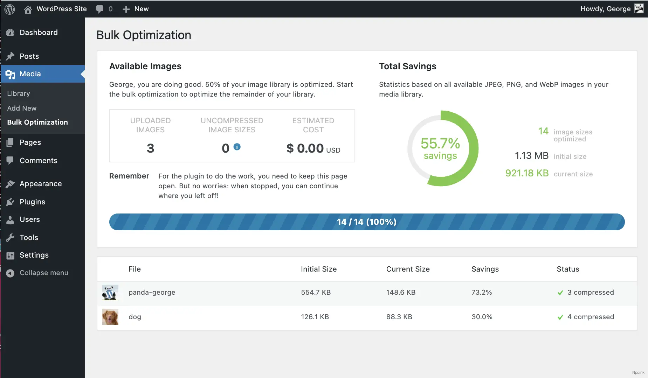Screen dimensions: 648x378
Task: Open the Bulk Optimization submenu link
Action: [x=37, y=122]
